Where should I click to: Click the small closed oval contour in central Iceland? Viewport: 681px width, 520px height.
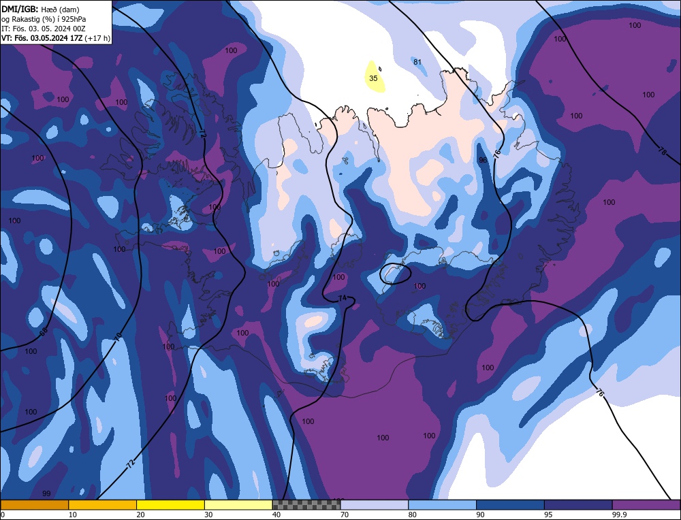pos(395,274)
